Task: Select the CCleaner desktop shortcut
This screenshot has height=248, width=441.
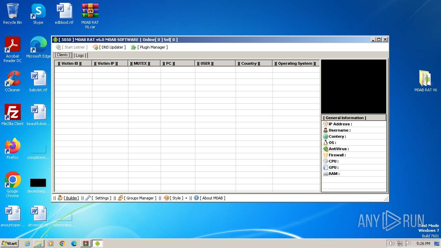Action: (12, 81)
